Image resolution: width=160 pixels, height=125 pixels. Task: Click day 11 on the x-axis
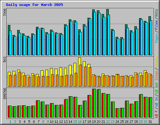(x=56, y=122)
